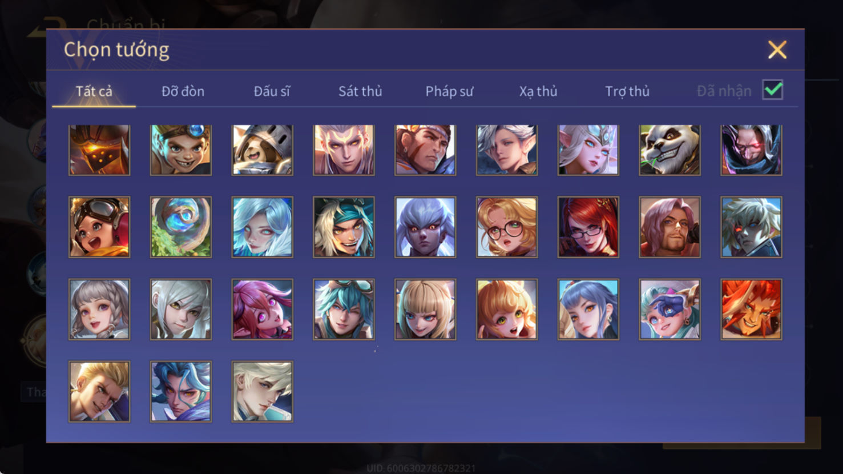Screen dimensions: 843x474
Task: Select the swirling blue orb hero
Action: coord(181,227)
